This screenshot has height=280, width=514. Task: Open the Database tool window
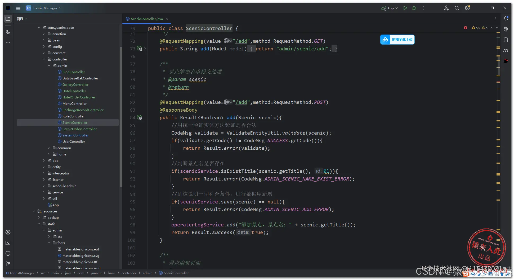coord(506,40)
